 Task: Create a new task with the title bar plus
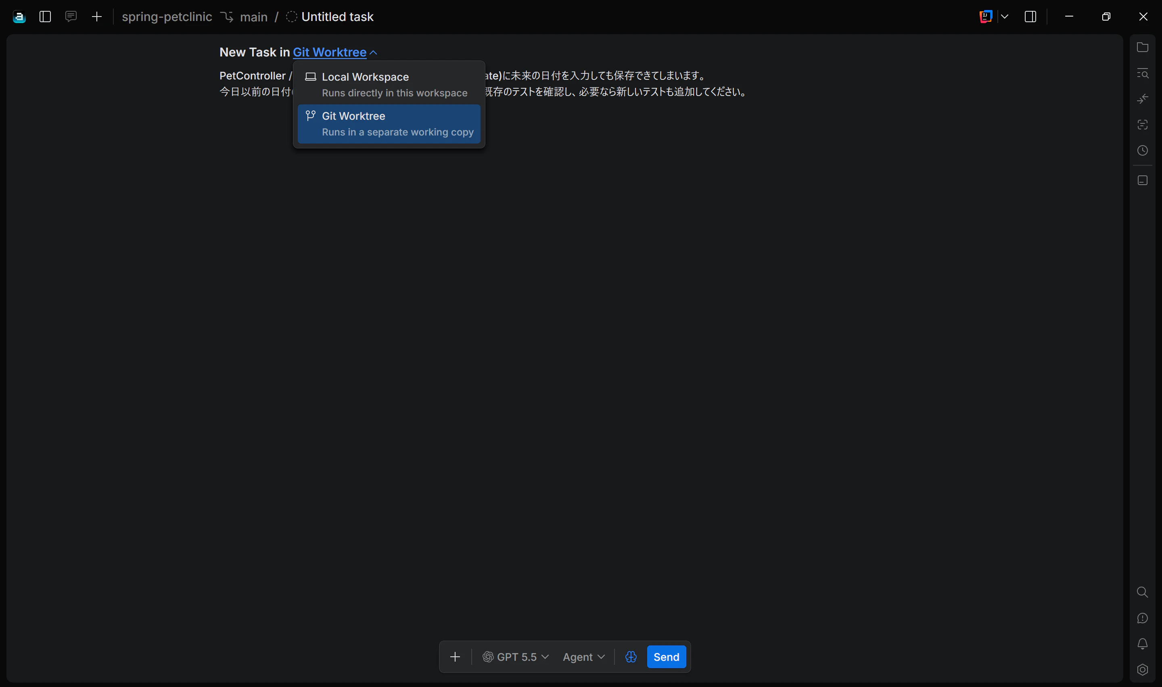97,17
